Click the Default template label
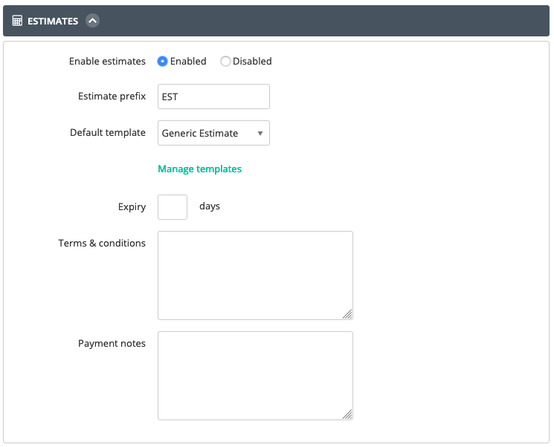Image resolution: width=554 pixels, height=447 pixels. pyautogui.click(x=108, y=133)
